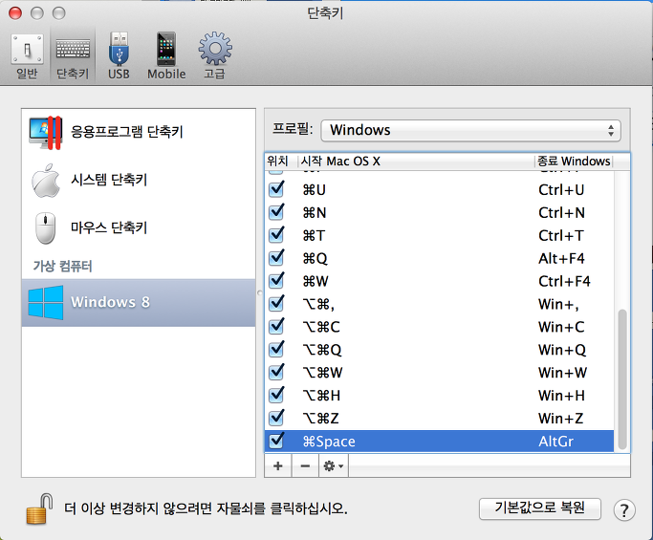This screenshot has width=653, height=540.
Task: Select 응용프로그램 단축키 in sidebar
Action: 139,133
